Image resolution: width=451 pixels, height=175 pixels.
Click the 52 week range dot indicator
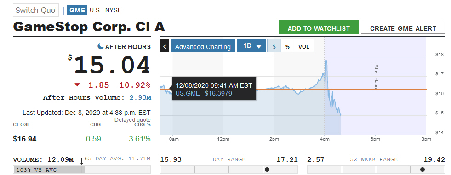[422, 169]
